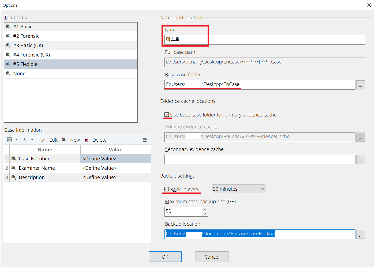Open the hamburger menu in Case information toolbar
The image size is (375, 268).
pos(145,140)
